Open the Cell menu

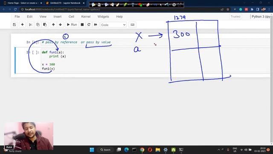71,17
